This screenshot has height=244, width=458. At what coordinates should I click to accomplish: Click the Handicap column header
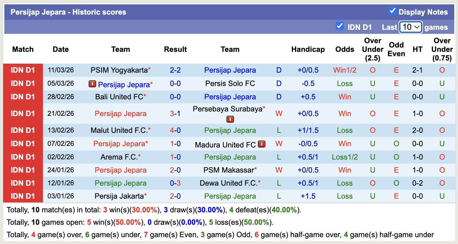tap(308, 49)
